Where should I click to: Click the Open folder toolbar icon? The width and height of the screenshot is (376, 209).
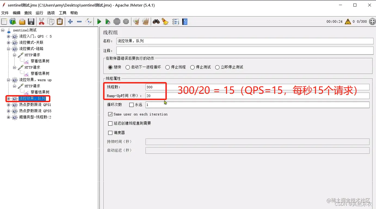22,21
